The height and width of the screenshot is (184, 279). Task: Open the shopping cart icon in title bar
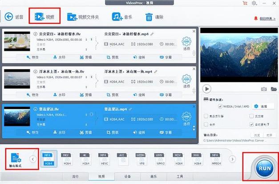click(245, 3)
